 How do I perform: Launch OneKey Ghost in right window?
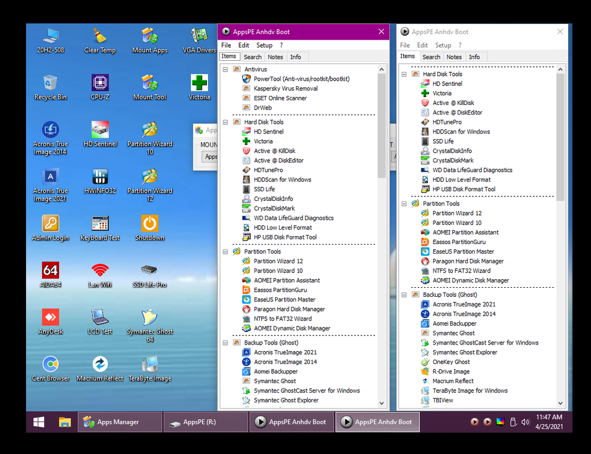click(451, 361)
